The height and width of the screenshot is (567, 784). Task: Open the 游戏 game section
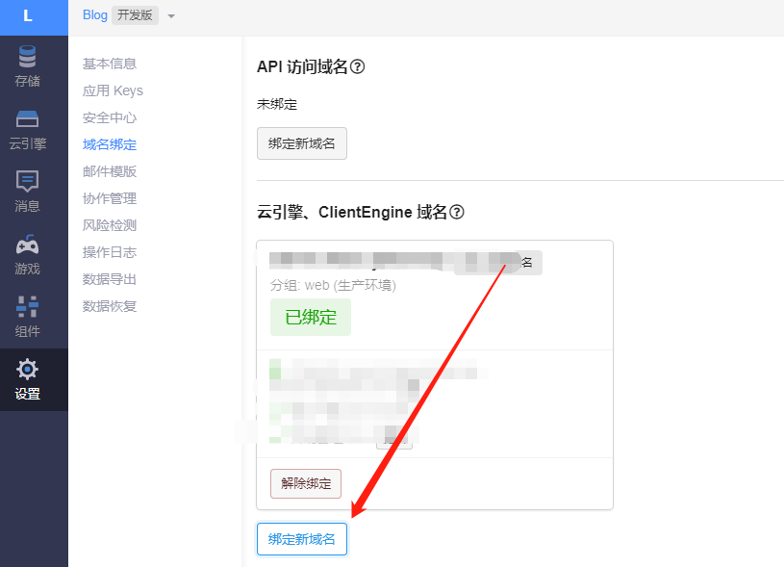(x=28, y=254)
